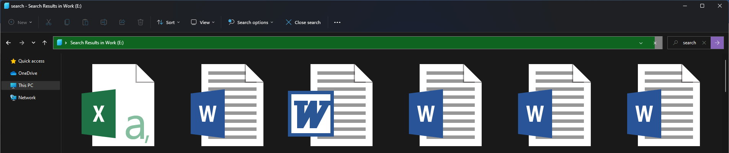Click the Copy icon in toolbar
This screenshot has width=729, height=153.
click(x=67, y=22)
